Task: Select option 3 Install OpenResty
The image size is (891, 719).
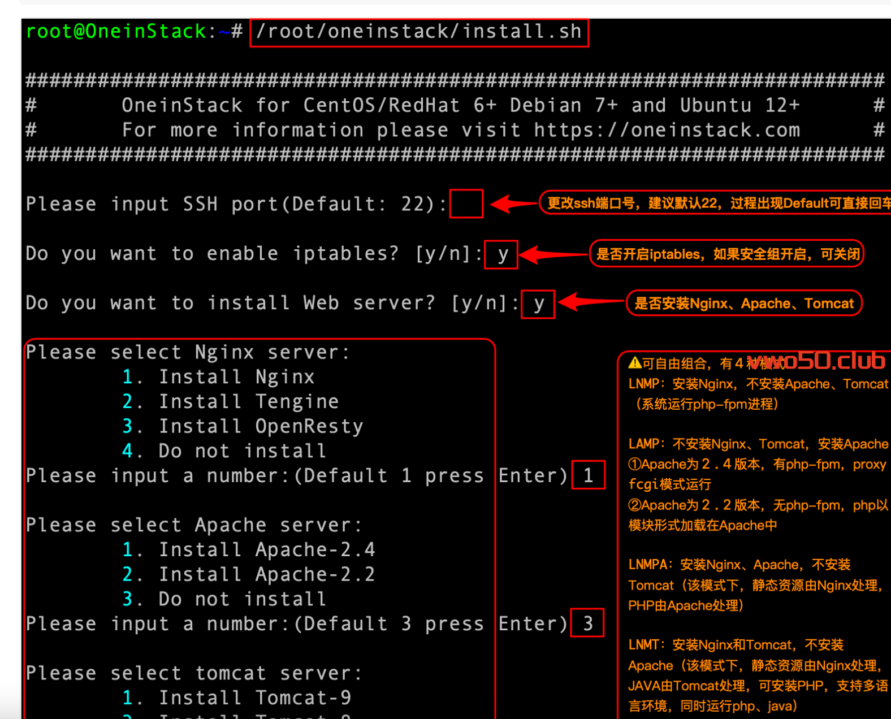Action: [261, 426]
